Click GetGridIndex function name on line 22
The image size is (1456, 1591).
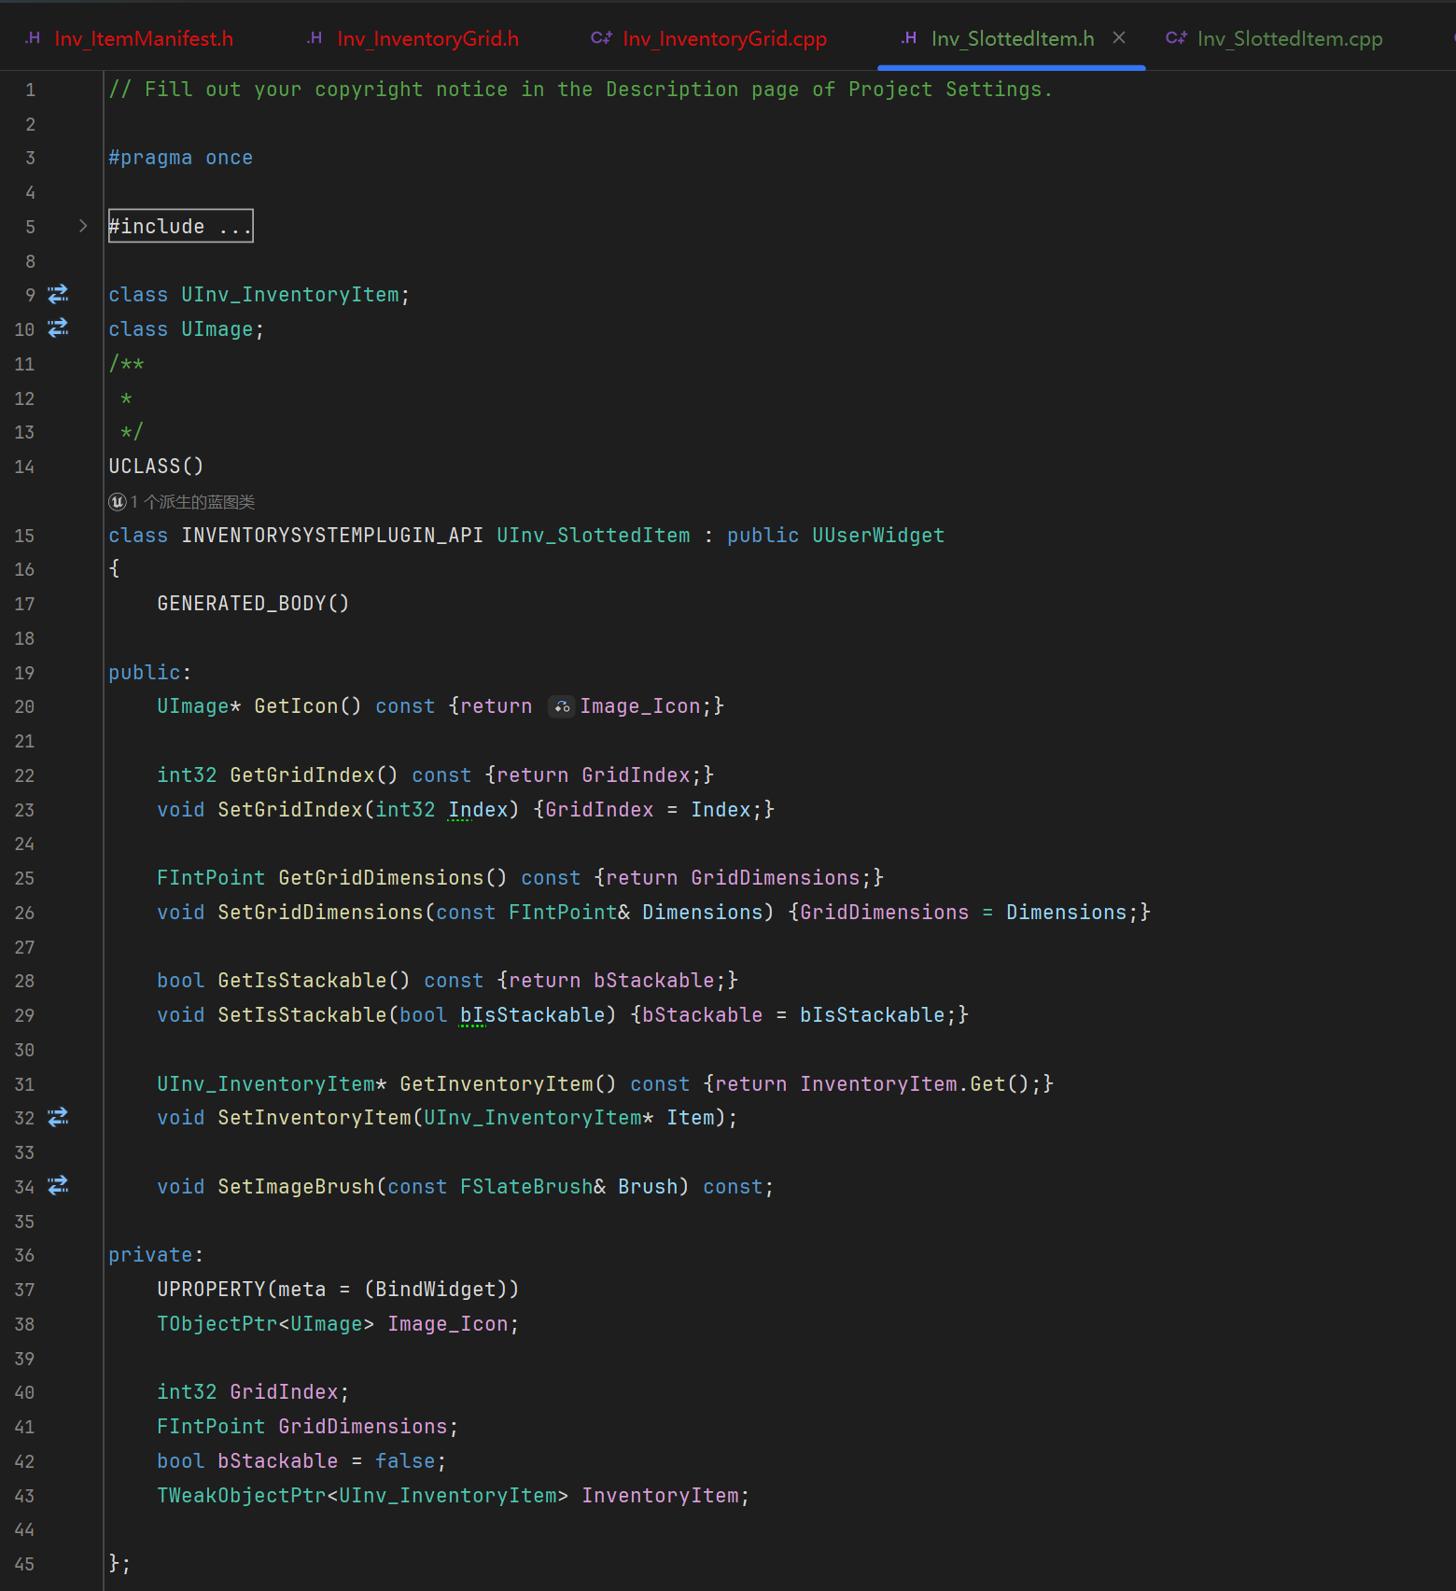[302, 775]
